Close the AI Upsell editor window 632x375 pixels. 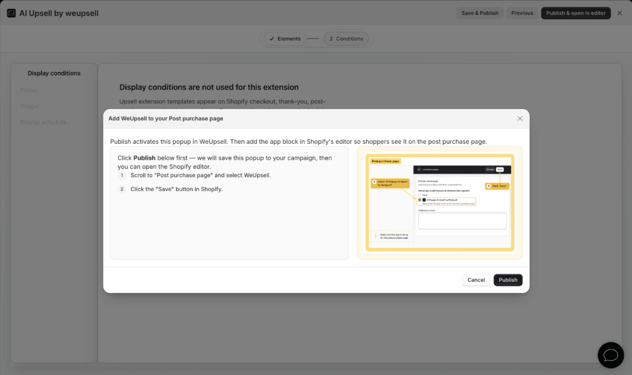tap(619, 13)
